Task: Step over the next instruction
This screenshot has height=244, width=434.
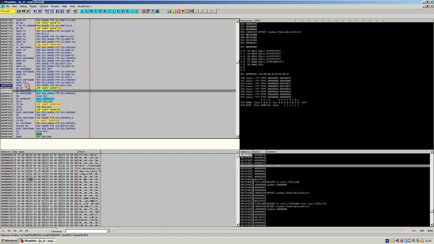Action: 51,11
